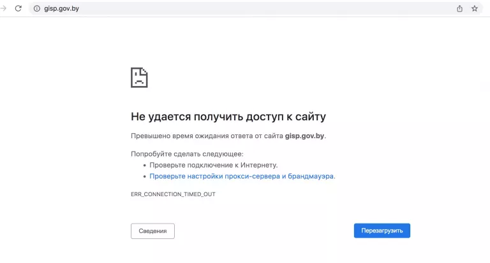Click bold gisp.gov.by in the error message
This screenshot has width=490, height=263.
pos(304,136)
